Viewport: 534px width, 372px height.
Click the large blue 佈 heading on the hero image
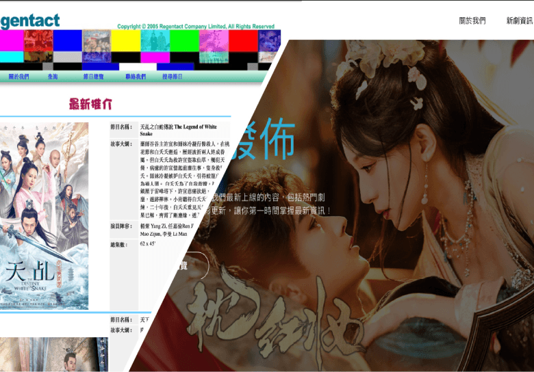(277, 139)
